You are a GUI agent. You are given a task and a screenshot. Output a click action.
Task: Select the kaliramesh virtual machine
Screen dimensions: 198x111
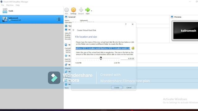pyautogui.click(x=32, y=19)
